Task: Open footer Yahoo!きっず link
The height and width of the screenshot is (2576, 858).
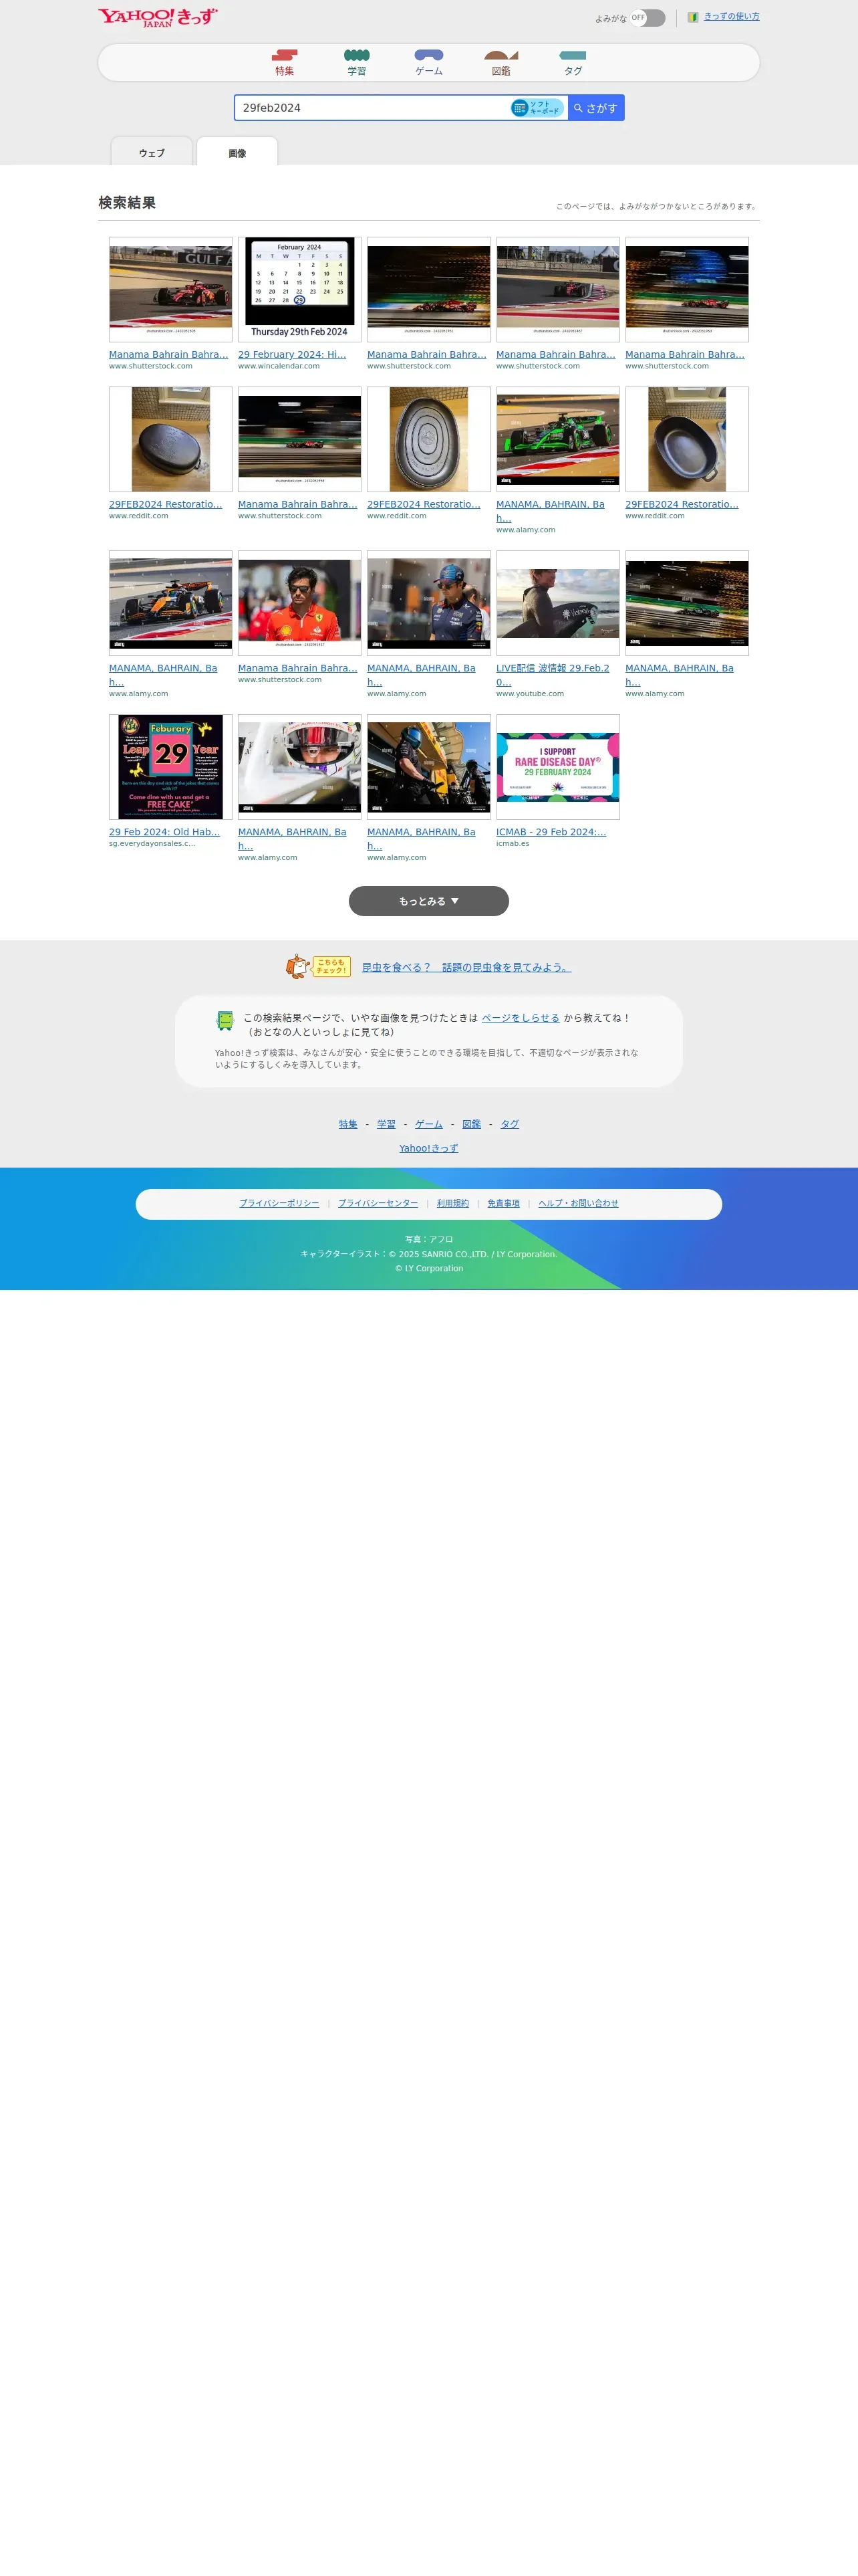Action: tap(428, 1148)
